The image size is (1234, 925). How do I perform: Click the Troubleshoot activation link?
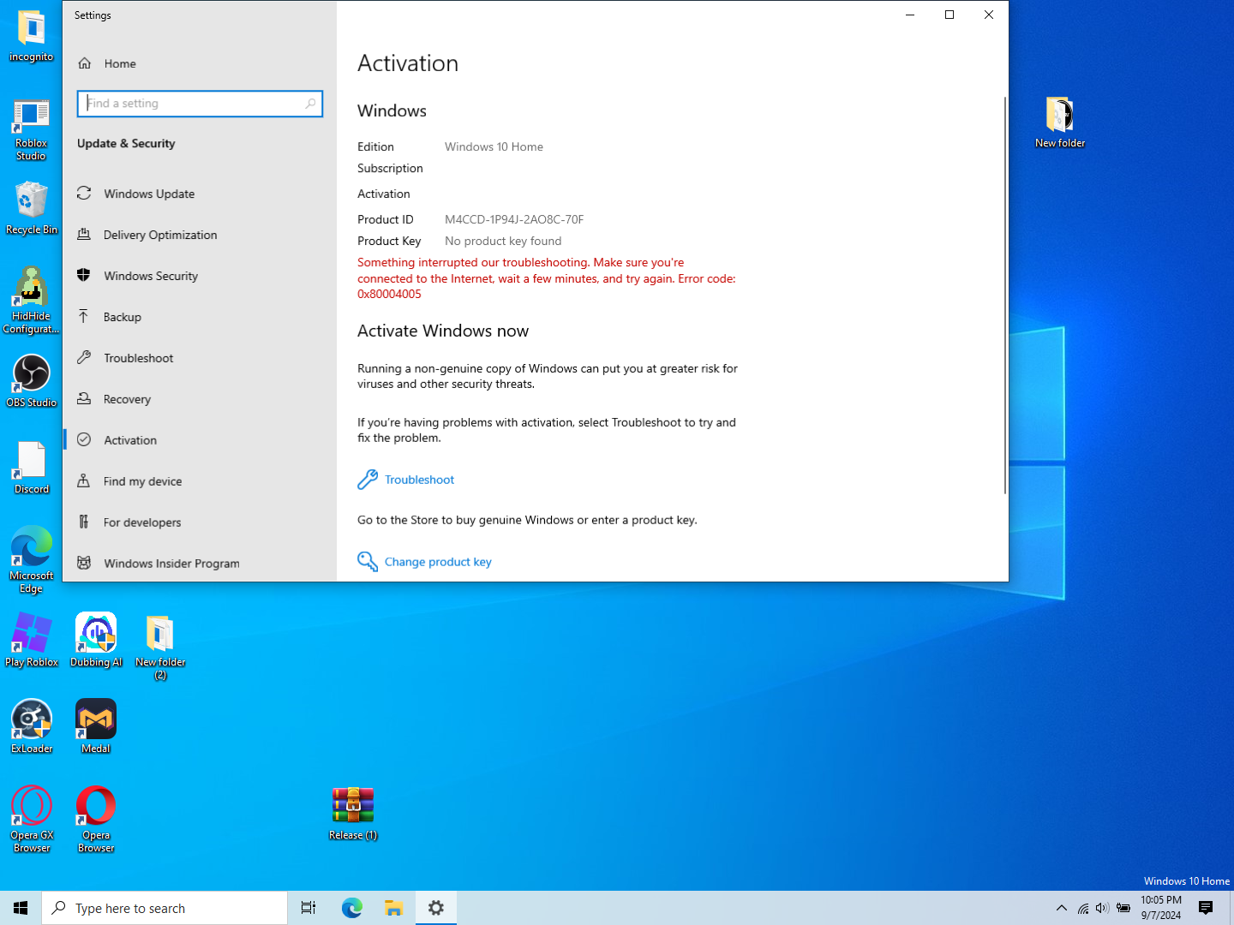click(x=419, y=480)
